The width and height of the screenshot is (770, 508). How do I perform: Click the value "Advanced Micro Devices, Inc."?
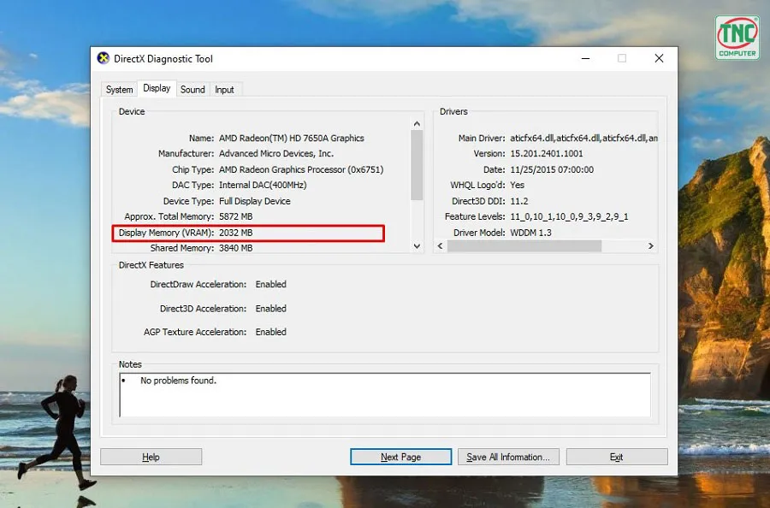(x=276, y=154)
